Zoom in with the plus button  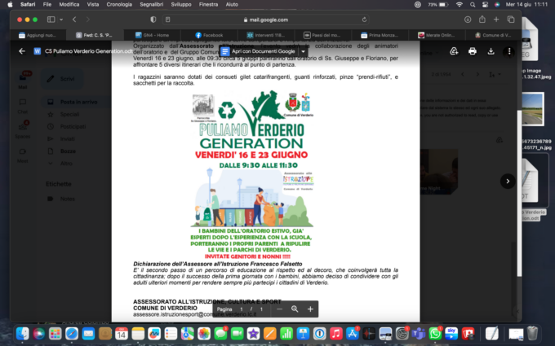point(310,309)
